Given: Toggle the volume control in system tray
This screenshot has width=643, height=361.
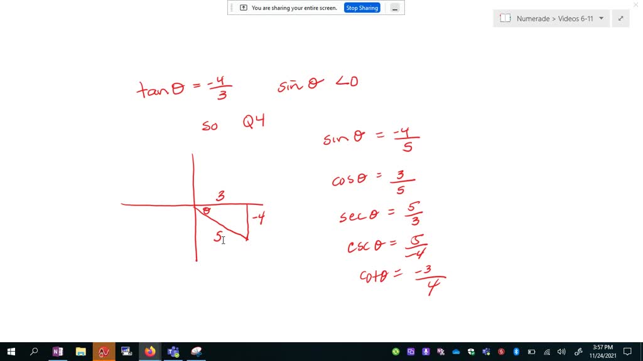Looking at the screenshot, I should [561, 352].
